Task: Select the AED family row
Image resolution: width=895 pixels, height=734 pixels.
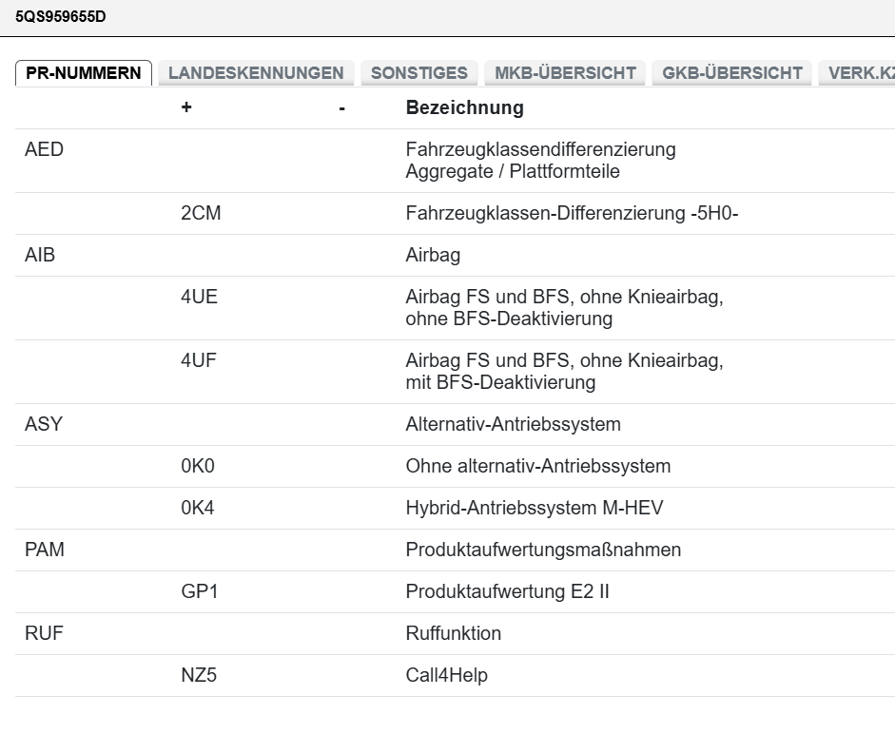Action: (44, 150)
